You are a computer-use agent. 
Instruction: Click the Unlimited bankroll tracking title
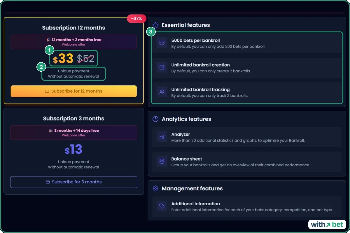[x=200, y=89]
